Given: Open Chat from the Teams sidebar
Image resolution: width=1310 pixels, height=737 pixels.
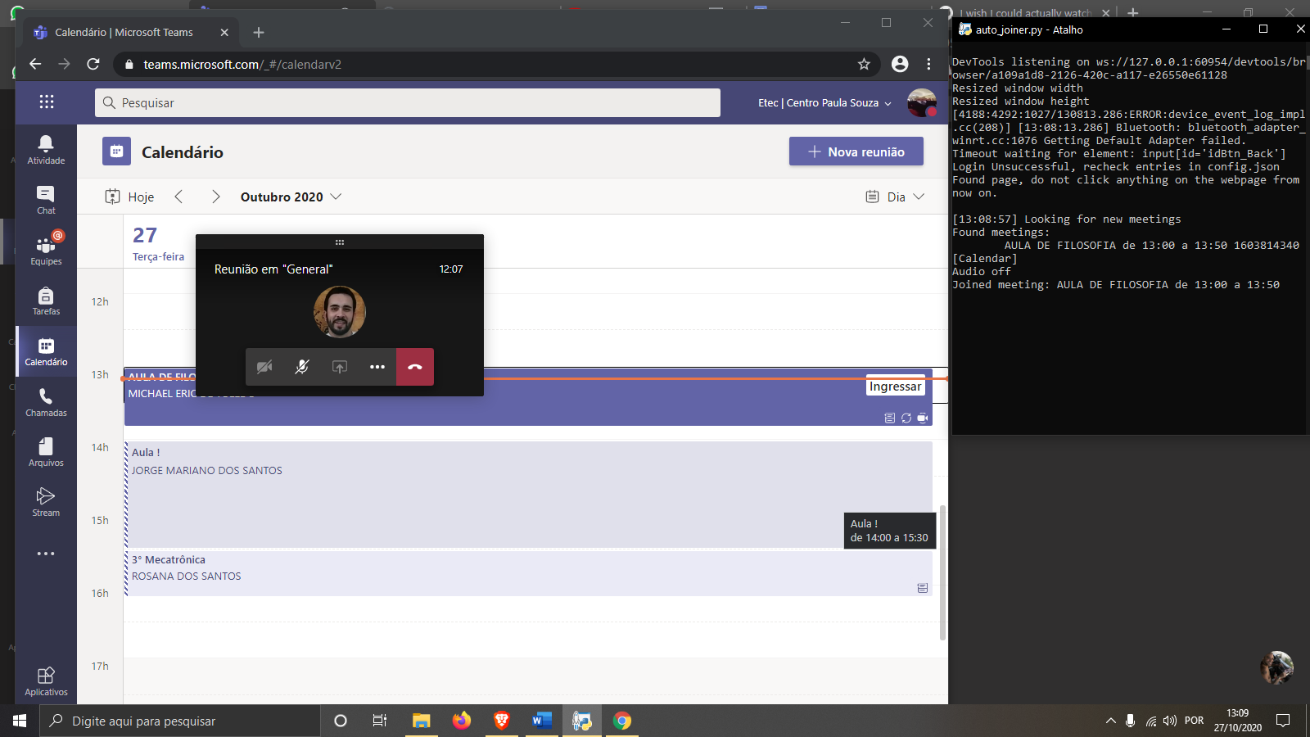Looking at the screenshot, I should pos(45,198).
